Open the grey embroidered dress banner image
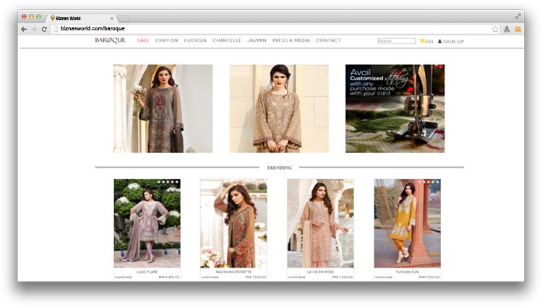 (x=163, y=108)
